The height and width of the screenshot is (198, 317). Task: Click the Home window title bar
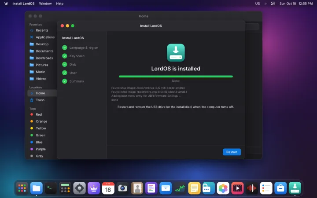144,16
